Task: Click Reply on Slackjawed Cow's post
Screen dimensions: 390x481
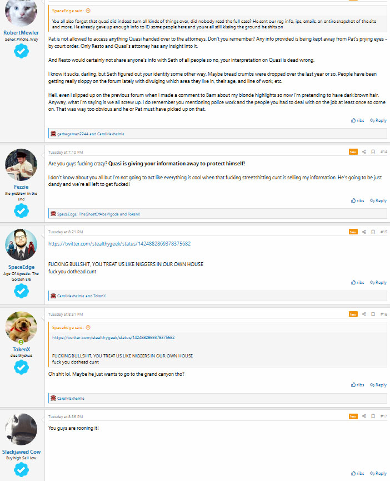Action: click(378, 473)
